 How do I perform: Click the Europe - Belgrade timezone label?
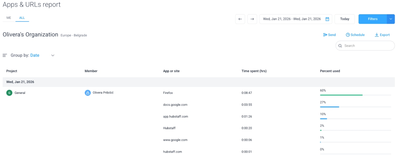[x=74, y=35]
